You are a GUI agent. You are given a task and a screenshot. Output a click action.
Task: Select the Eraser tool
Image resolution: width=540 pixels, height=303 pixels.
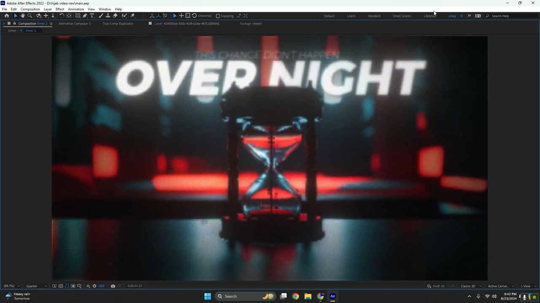coord(115,16)
